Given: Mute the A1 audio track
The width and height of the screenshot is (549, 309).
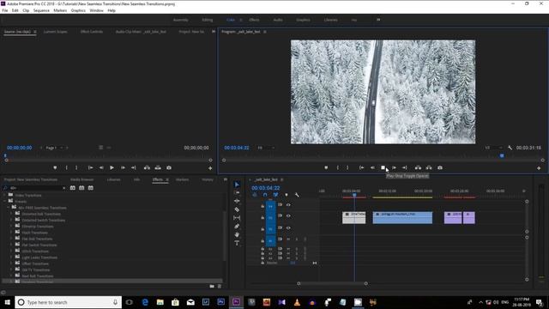Looking at the screenshot, I should (x=288, y=239).
